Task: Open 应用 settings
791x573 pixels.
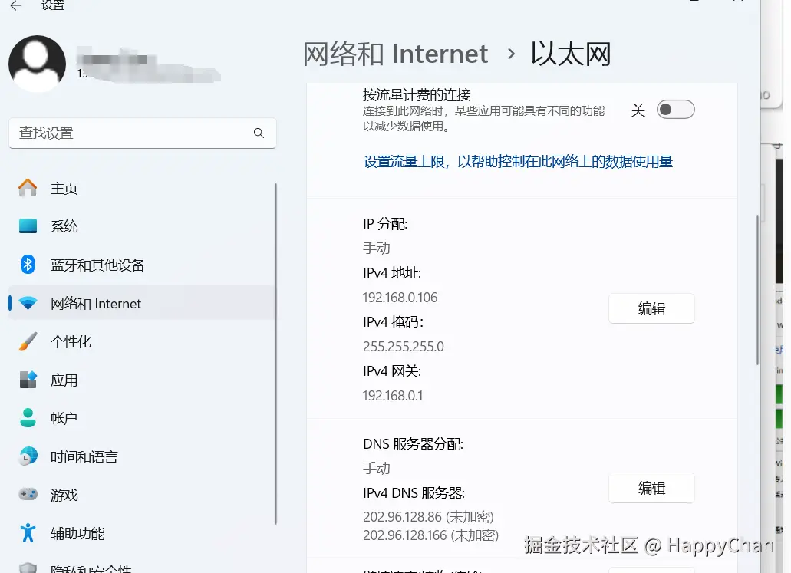Action: pyautogui.click(x=142, y=379)
